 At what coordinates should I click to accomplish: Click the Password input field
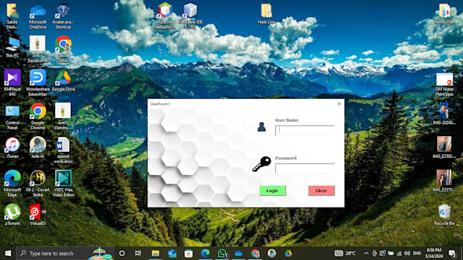tap(305, 169)
